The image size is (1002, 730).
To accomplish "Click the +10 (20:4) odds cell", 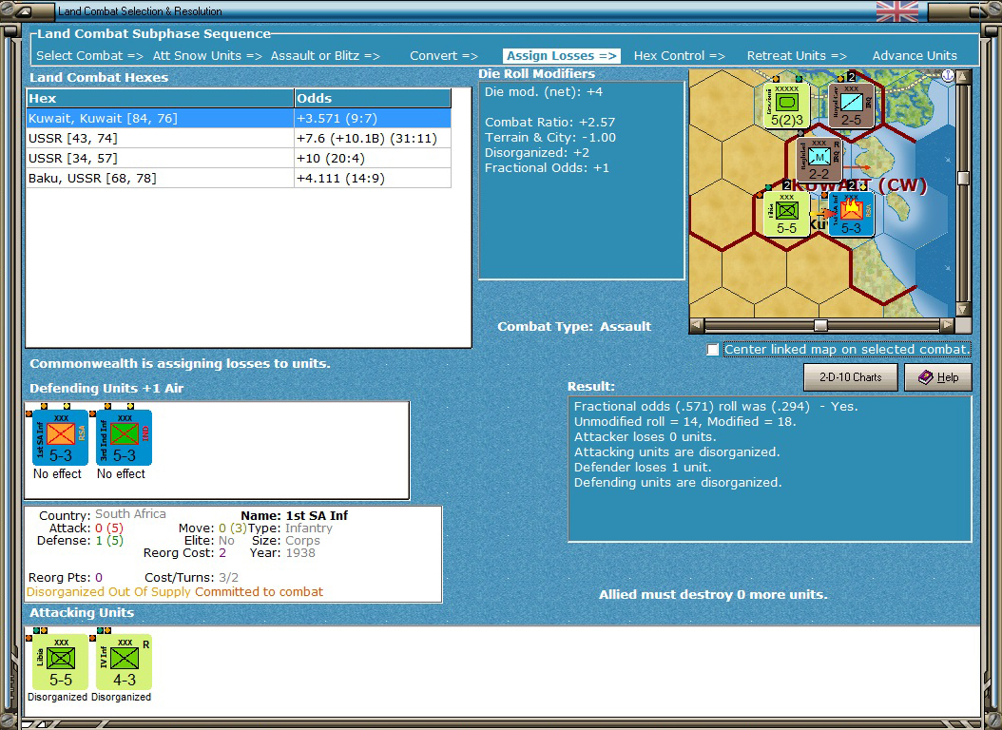I will point(373,159).
